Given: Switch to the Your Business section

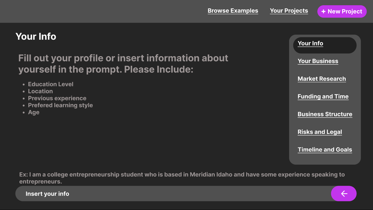Looking at the screenshot, I should point(318,61).
